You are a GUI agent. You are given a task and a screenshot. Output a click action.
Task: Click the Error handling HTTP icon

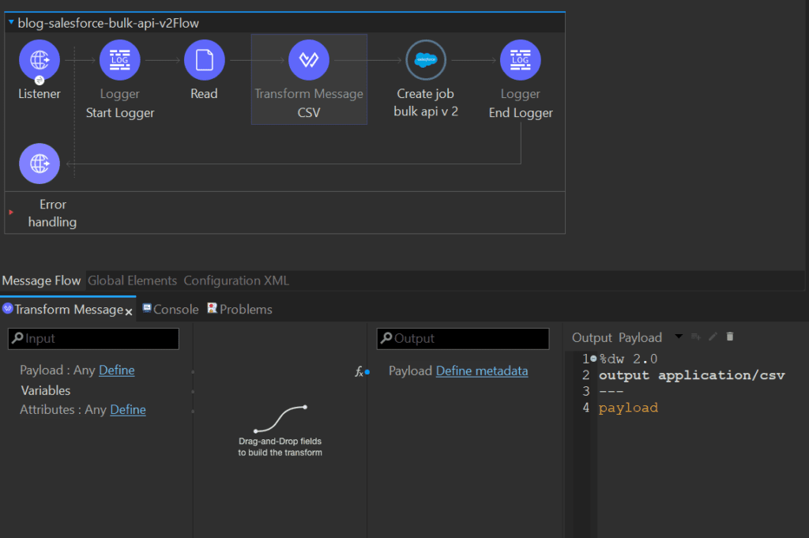[x=39, y=164]
